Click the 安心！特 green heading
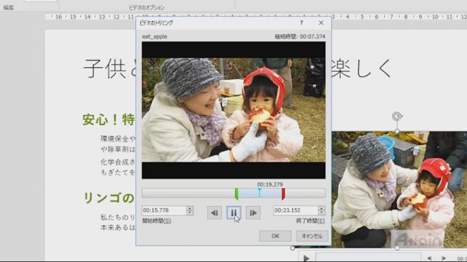The height and width of the screenshot is (262, 467). (x=108, y=119)
